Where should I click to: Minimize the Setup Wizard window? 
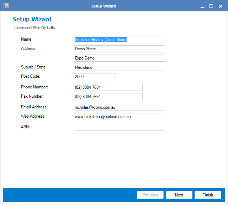202,6
